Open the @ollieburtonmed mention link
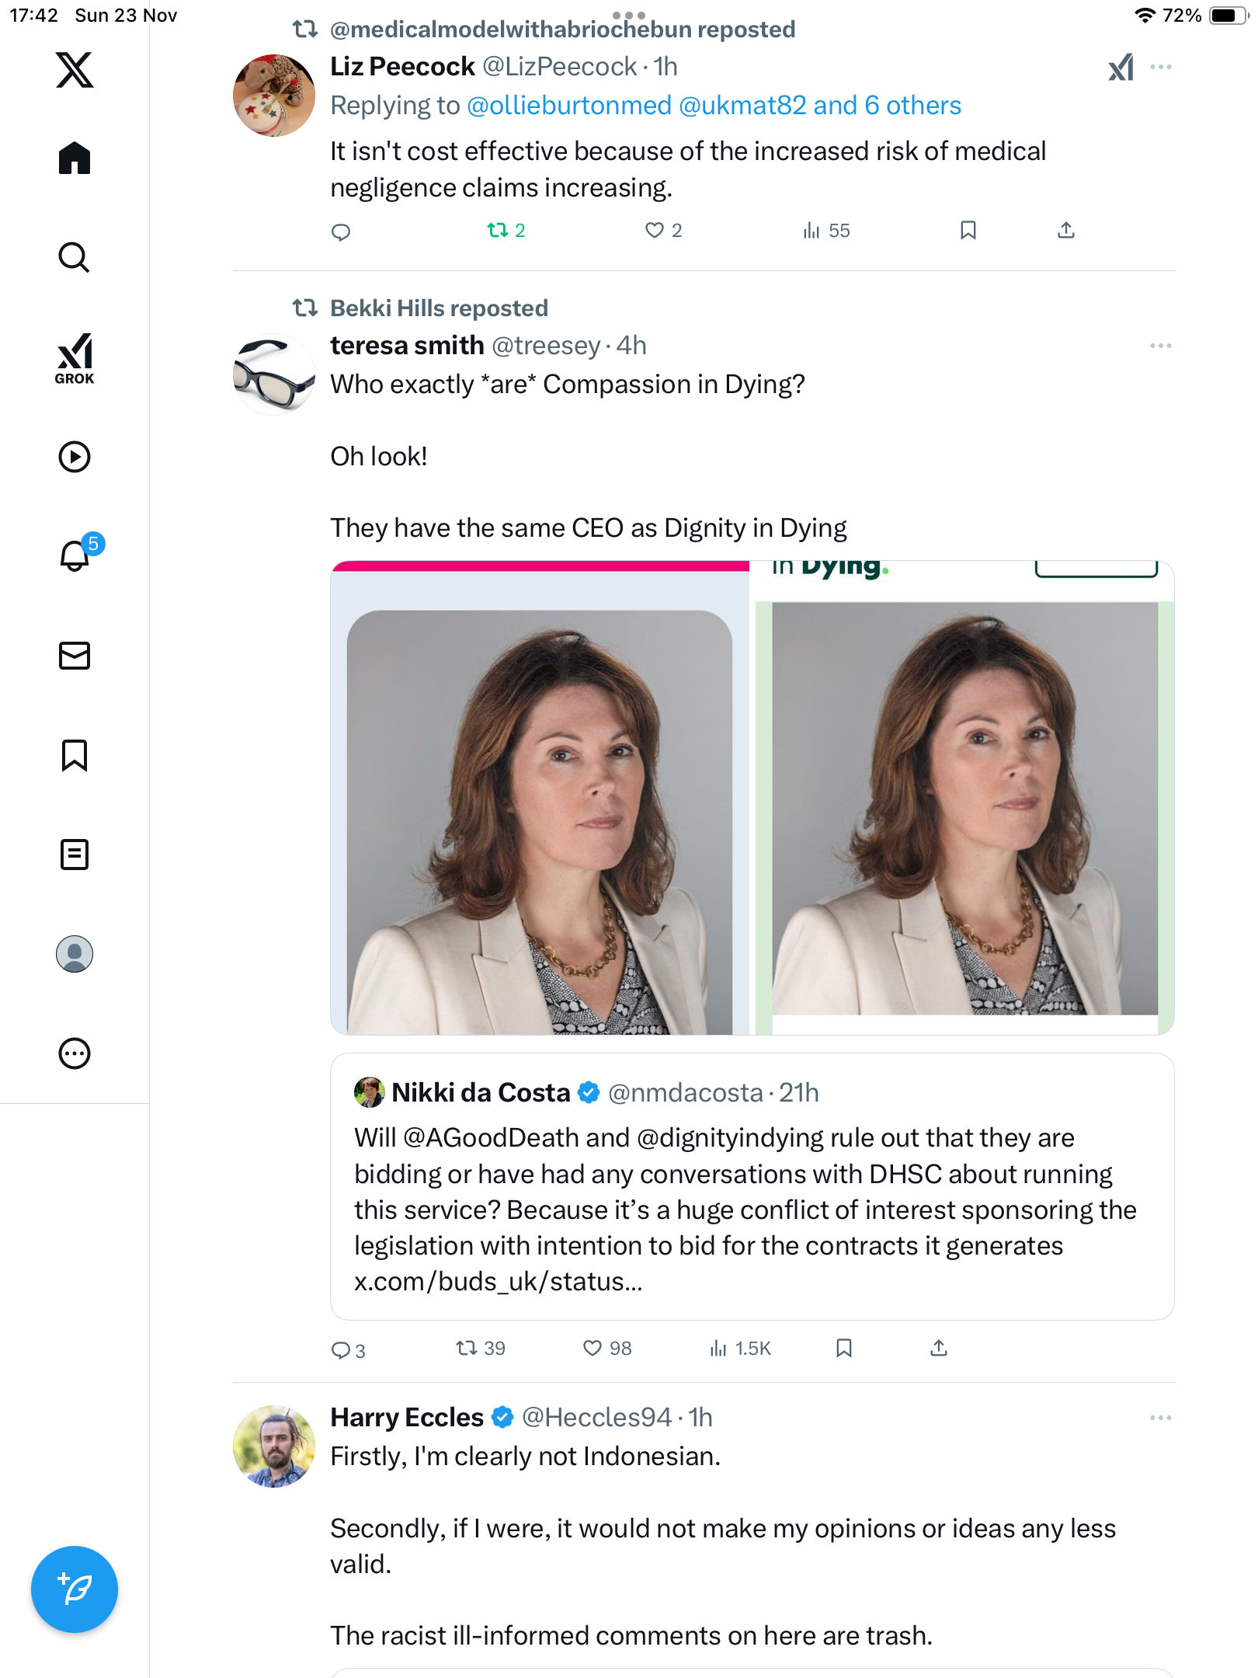Image resolution: width=1258 pixels, height=1678 pixels. coord(569,106)
